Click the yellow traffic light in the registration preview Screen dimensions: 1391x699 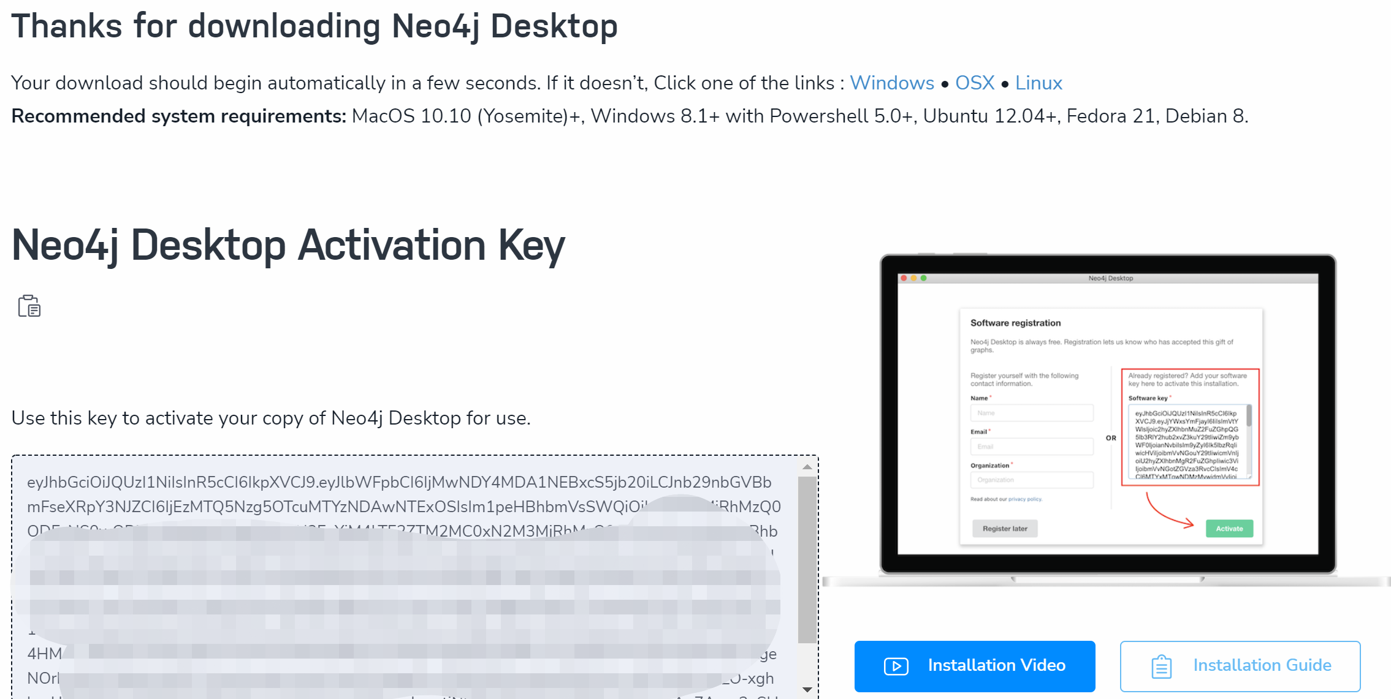[913, 278]
